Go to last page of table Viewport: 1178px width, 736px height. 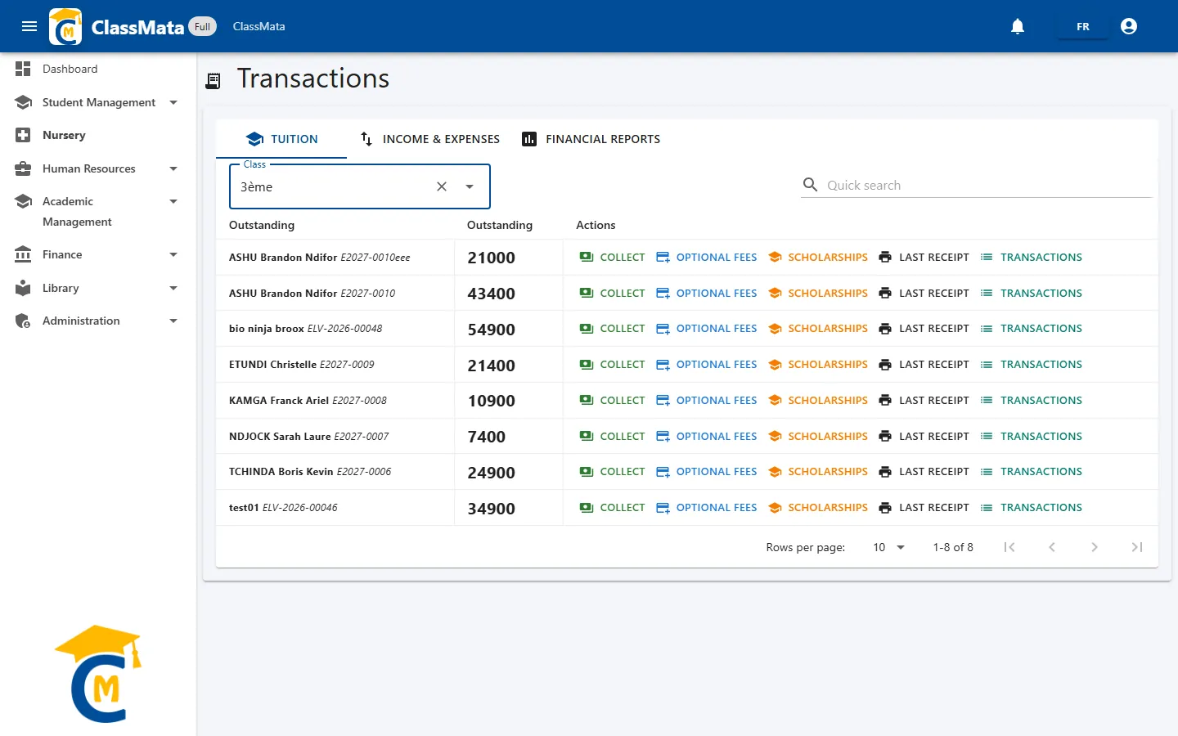point(1137,547)
